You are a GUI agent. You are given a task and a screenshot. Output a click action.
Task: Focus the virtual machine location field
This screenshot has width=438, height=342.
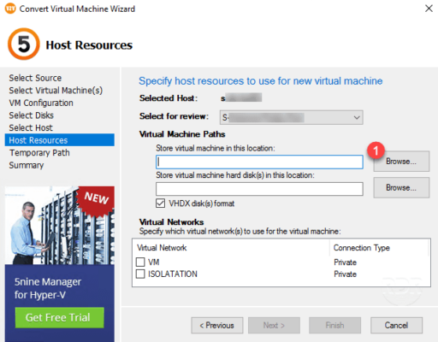[259, 162]
